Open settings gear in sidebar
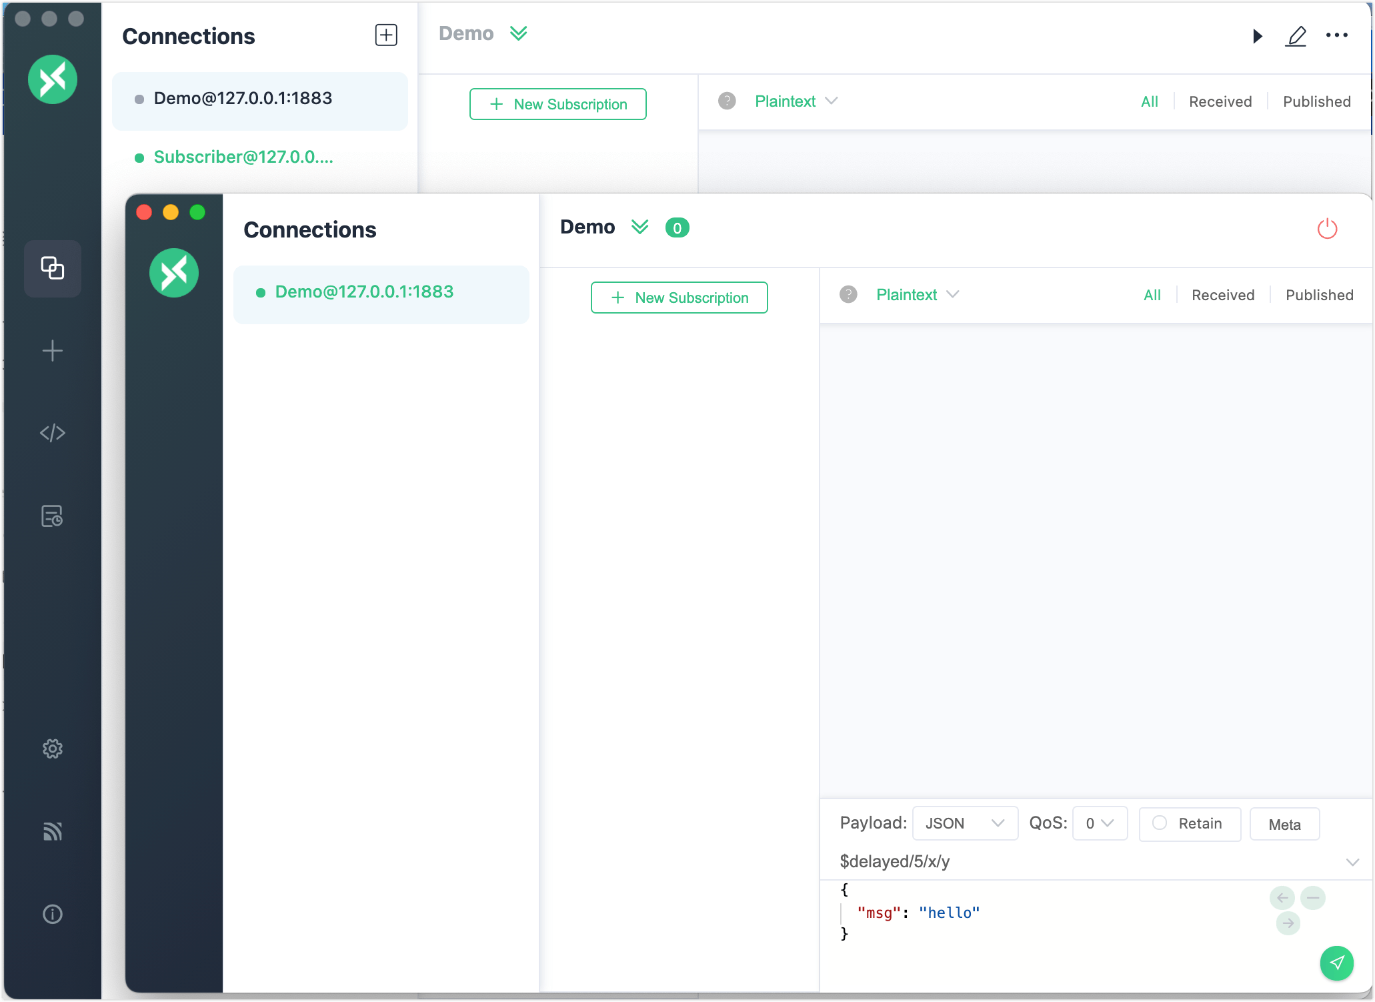Image resolution: width=1375 pixels, height=1002 pixels. 53,748
